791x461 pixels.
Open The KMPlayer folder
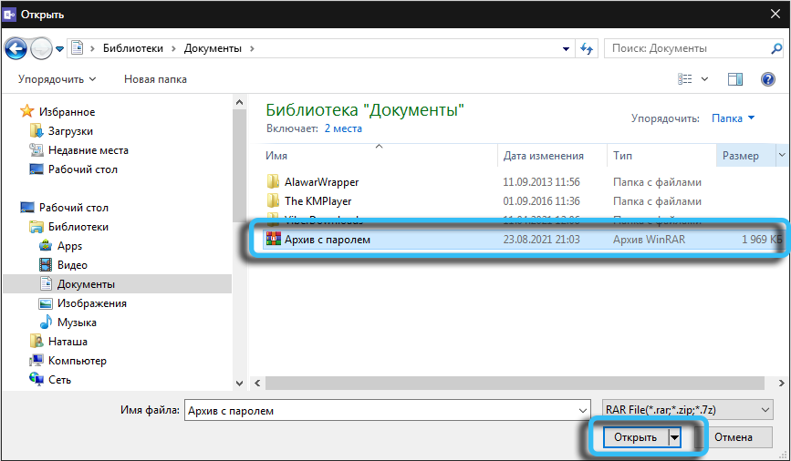pos(317,200)
